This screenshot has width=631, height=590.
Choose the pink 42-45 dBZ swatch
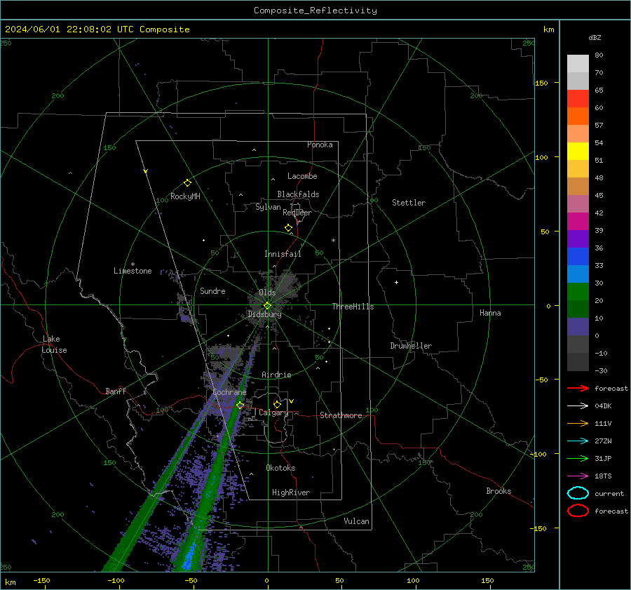click(578, 203)
